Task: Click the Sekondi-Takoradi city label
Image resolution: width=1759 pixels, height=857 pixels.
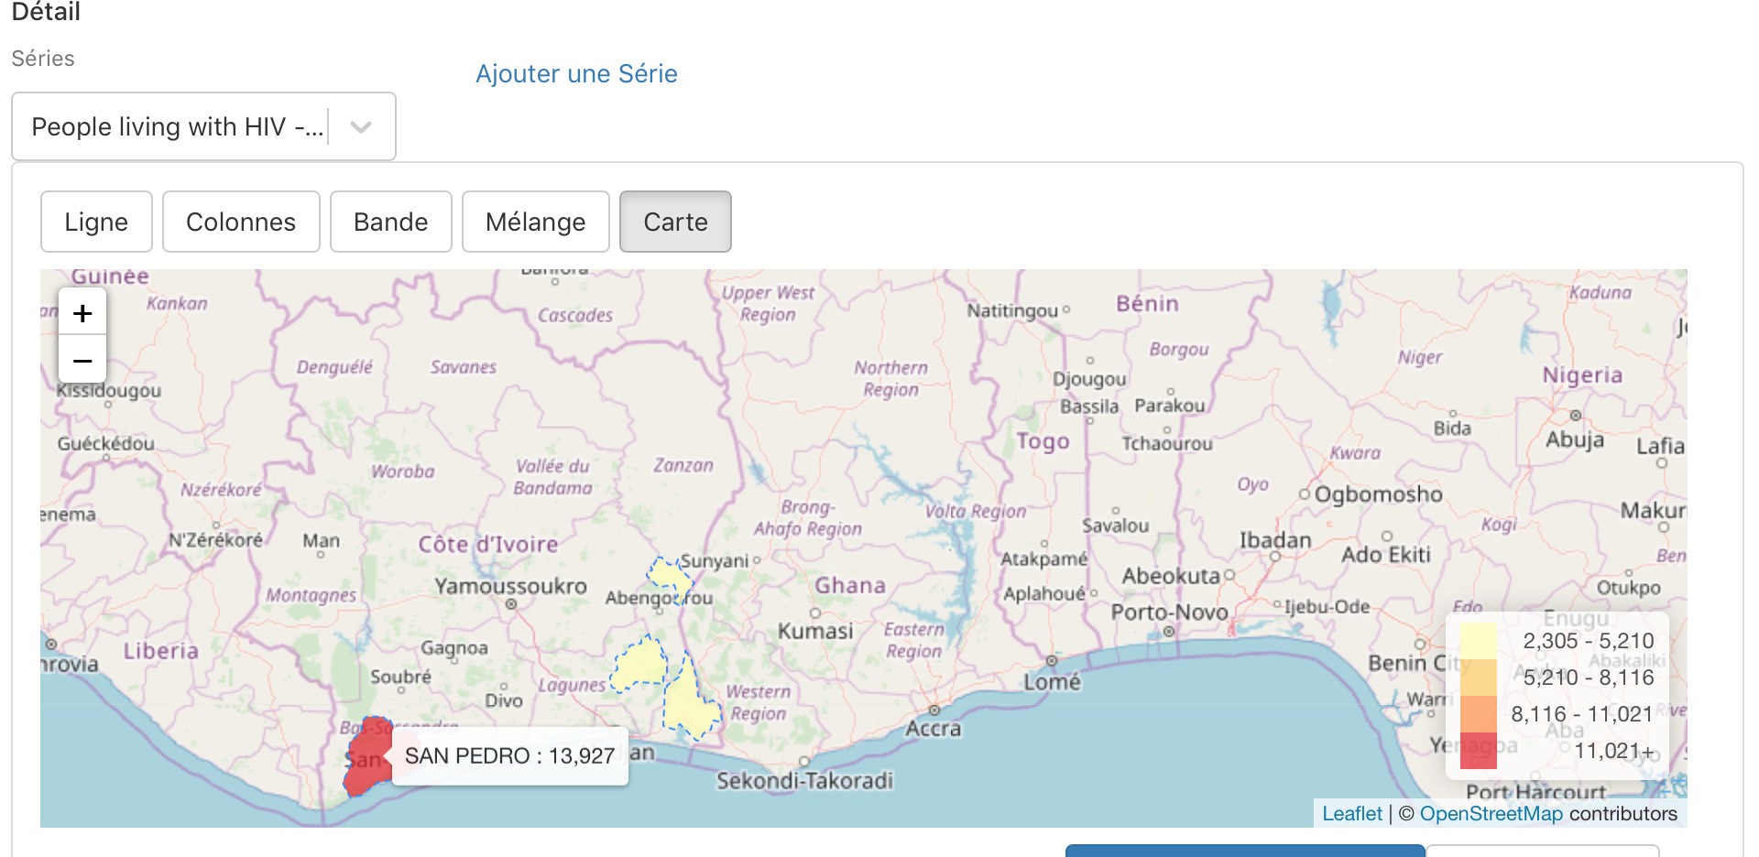Action: 804,780
